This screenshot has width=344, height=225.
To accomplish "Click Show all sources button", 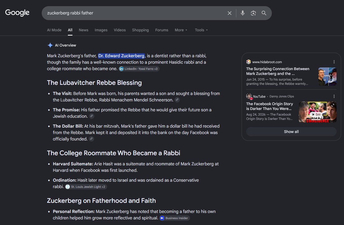I will coord(291,132).
